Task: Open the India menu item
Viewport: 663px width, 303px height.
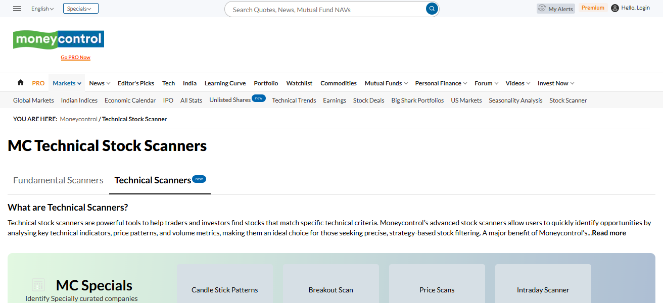Action: pos(190,83)
